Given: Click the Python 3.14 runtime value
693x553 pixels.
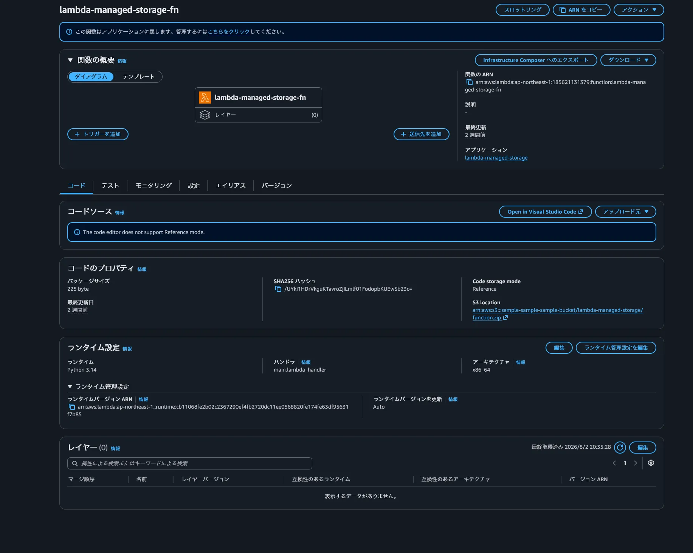Looking at the screenshot, I should pos(82,370).
